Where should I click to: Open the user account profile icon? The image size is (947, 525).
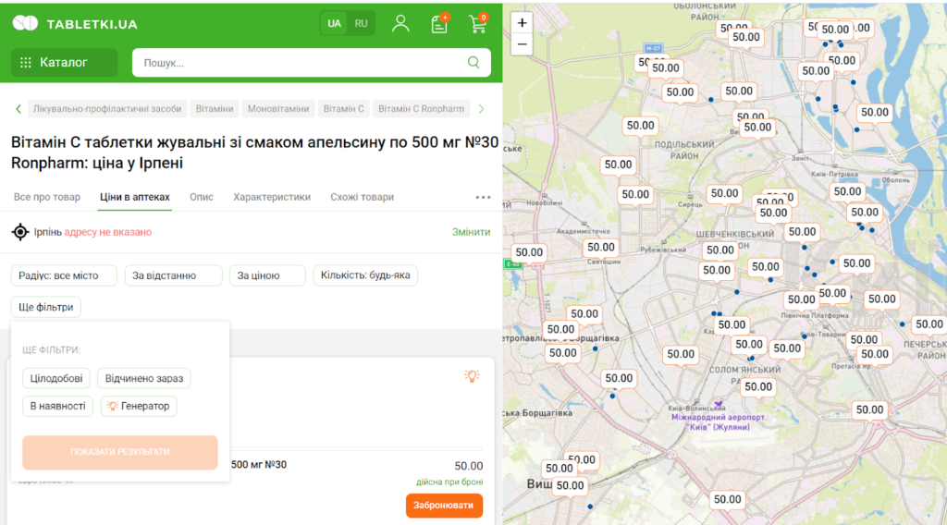click(400, 23)
